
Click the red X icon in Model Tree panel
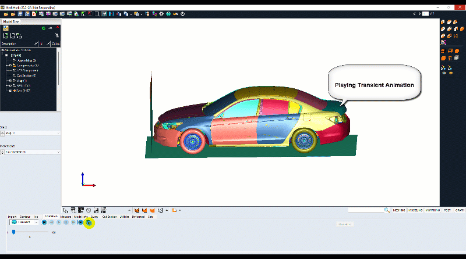click(x=58, y=28)
